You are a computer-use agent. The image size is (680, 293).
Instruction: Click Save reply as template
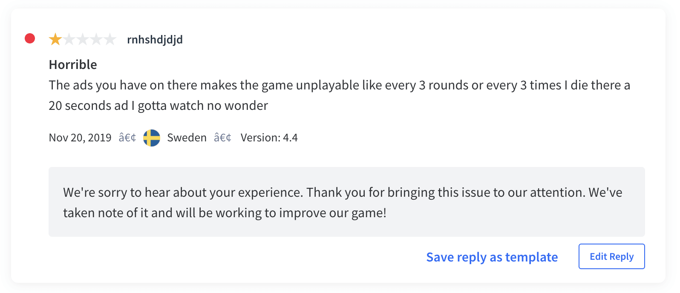(x=492, y=257)
